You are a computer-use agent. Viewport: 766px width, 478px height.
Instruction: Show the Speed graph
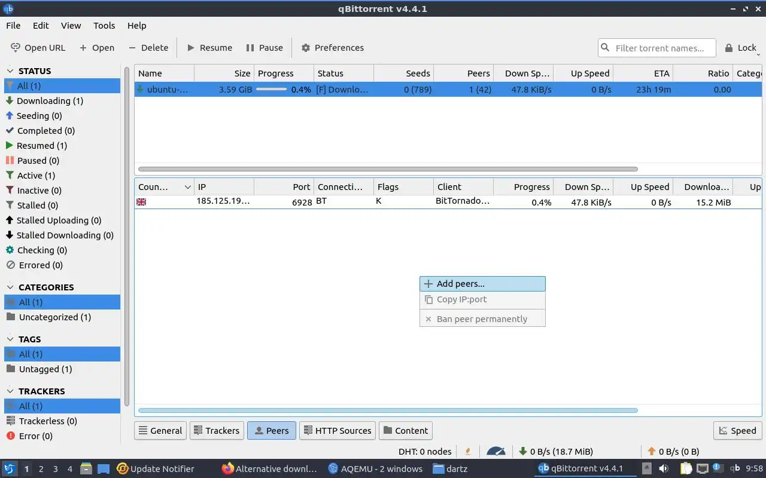tap(738, 431)
